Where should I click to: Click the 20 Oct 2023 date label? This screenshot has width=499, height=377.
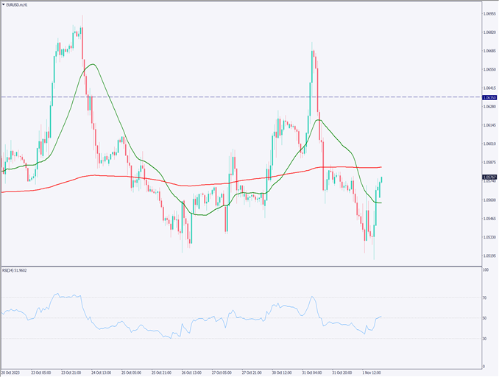point(13,373)
